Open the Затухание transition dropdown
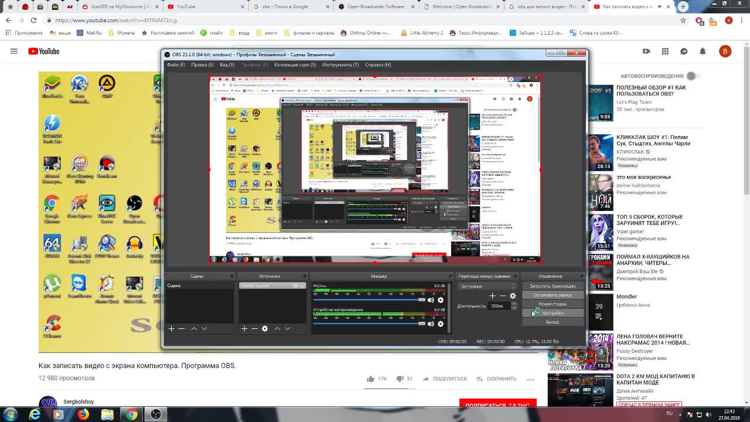 pyautogui.click(x=487, y=287)
